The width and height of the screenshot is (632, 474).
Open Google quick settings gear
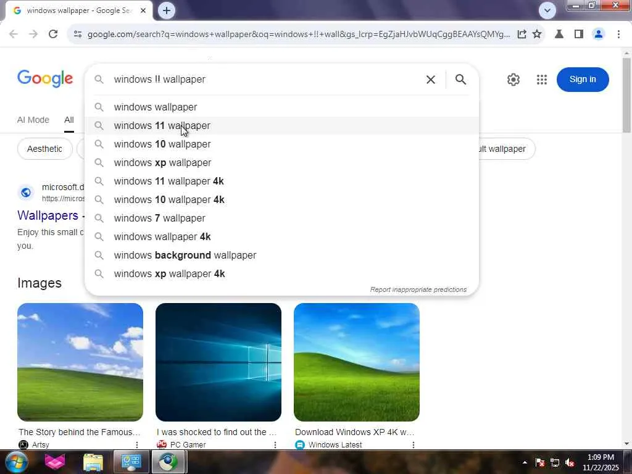(513, 80)
